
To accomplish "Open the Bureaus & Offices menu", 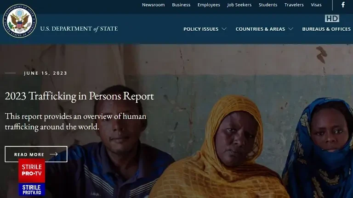I will [326, 29].
